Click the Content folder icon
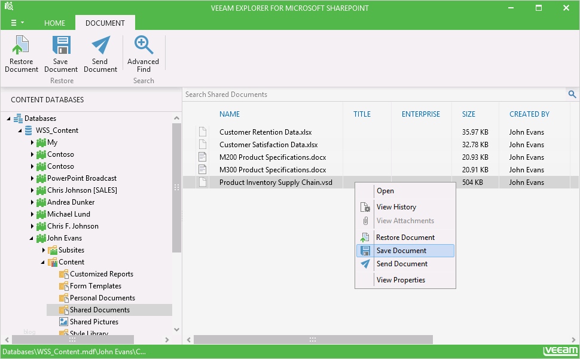The height and width of the screenshot is (359, 580). click(53, 262)
